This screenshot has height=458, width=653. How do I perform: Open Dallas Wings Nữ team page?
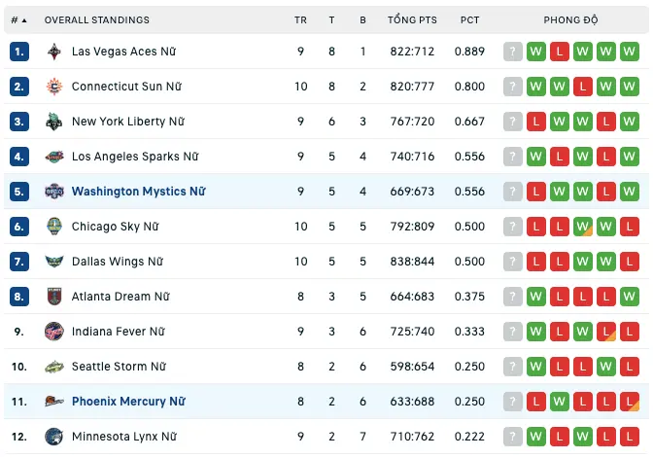coord(117,262)
